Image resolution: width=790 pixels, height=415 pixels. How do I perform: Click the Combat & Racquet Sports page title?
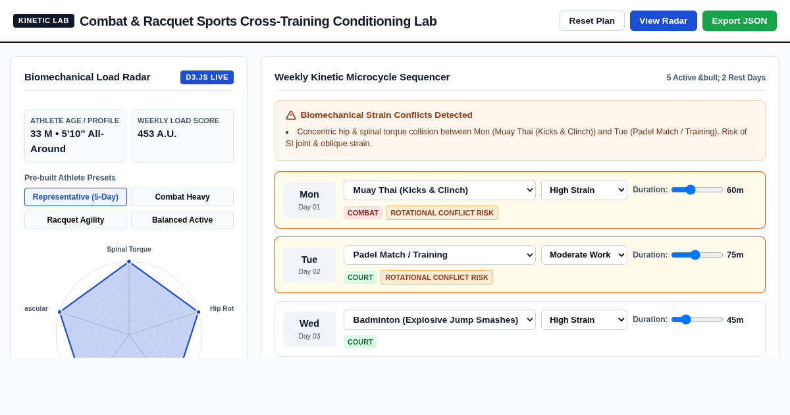[258, 21]
